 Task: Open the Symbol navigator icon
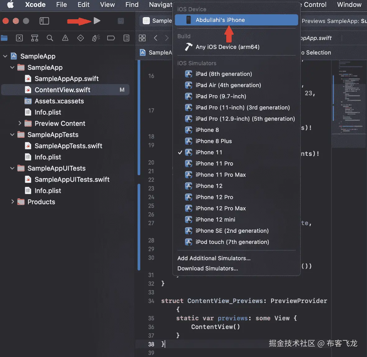[x=34, y=38]
